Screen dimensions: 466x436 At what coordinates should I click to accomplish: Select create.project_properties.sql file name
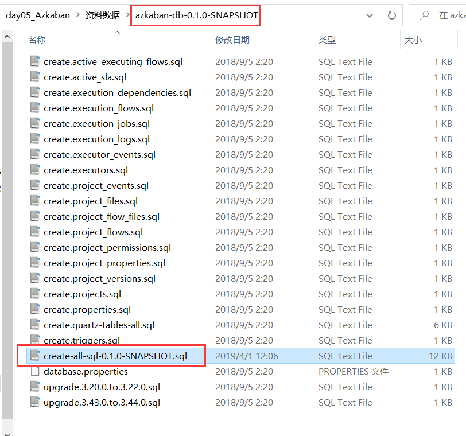pyautogui.click(x=104, y=263)
